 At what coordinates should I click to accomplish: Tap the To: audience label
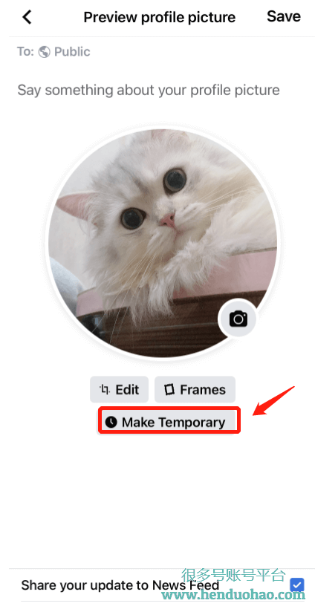[25, 52]
